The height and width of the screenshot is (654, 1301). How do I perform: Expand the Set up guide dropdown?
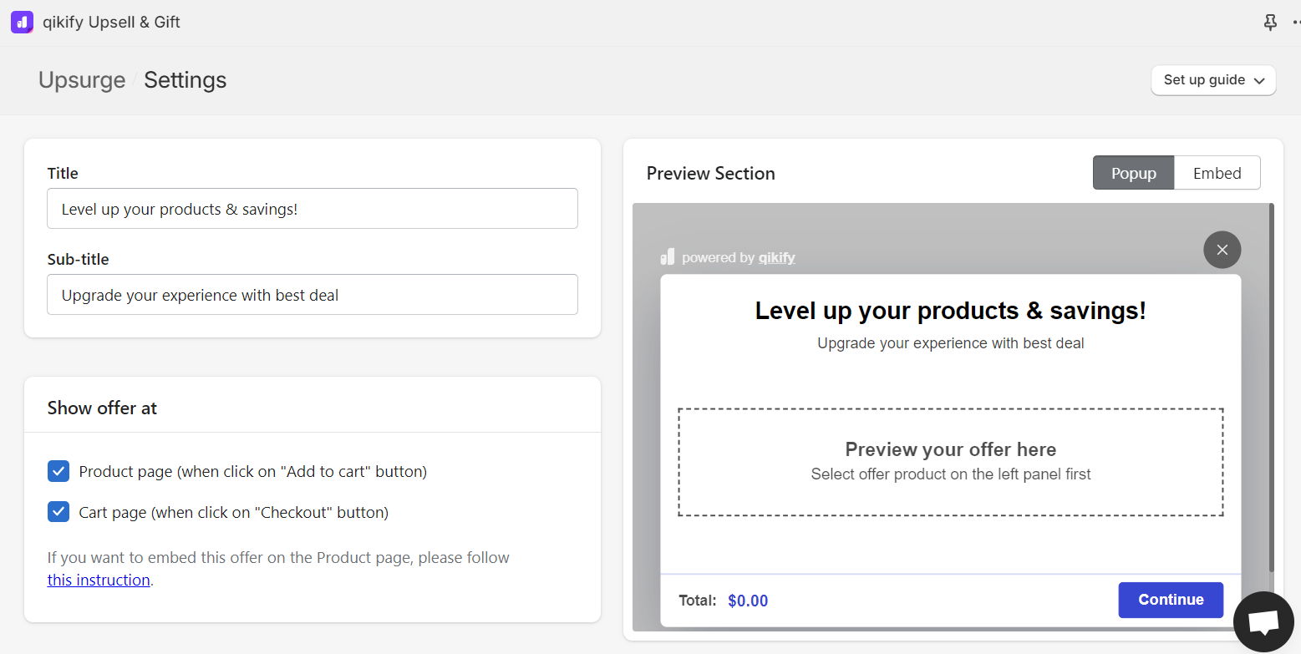[1213, 80]
